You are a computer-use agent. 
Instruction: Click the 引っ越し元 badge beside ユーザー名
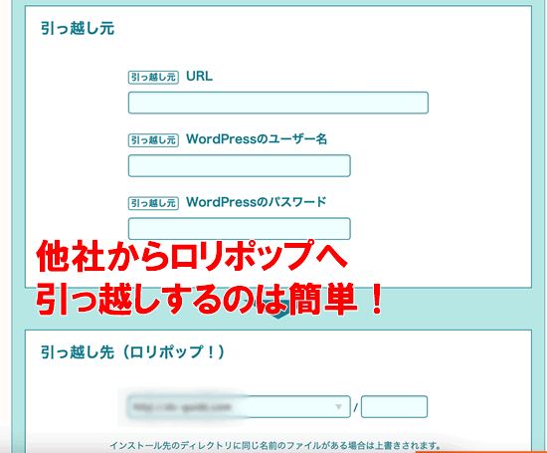click(x=153, y=140)
